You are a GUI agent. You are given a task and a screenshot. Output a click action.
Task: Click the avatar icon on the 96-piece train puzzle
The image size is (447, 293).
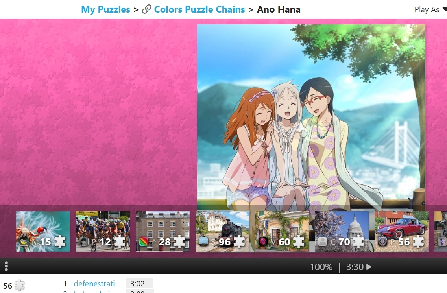point(203,242)
